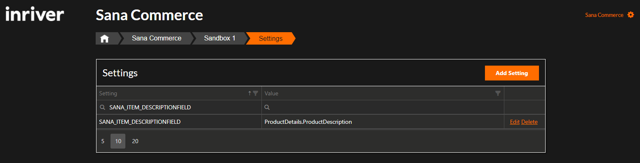640x163 pixels.
Task: Click the Value search magnifier icon
Action: [x=267, y=107]
